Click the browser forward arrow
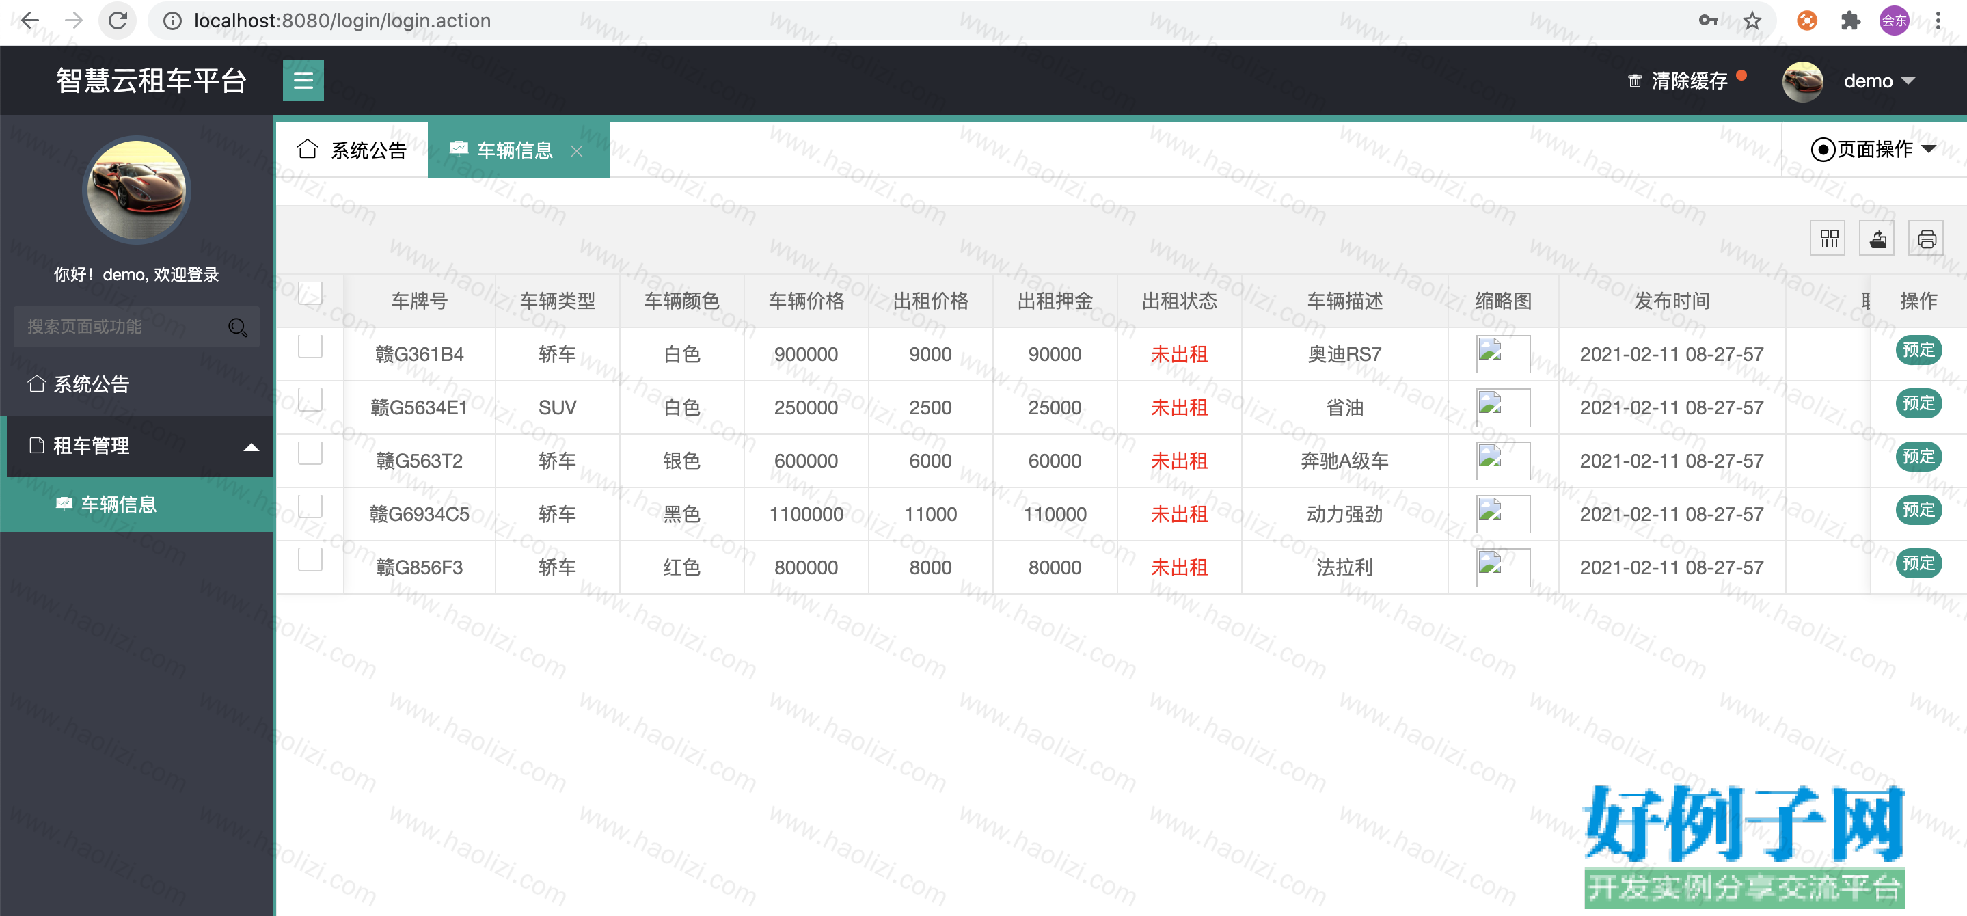The image size is (1967, 916). tap(73, 21)
